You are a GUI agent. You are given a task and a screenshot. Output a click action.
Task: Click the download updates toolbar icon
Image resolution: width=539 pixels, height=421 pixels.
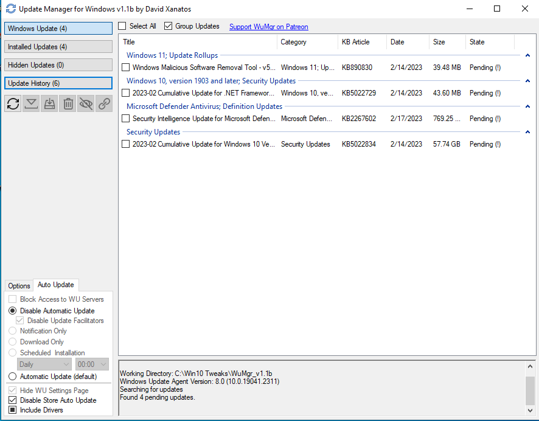pos(31,103)
